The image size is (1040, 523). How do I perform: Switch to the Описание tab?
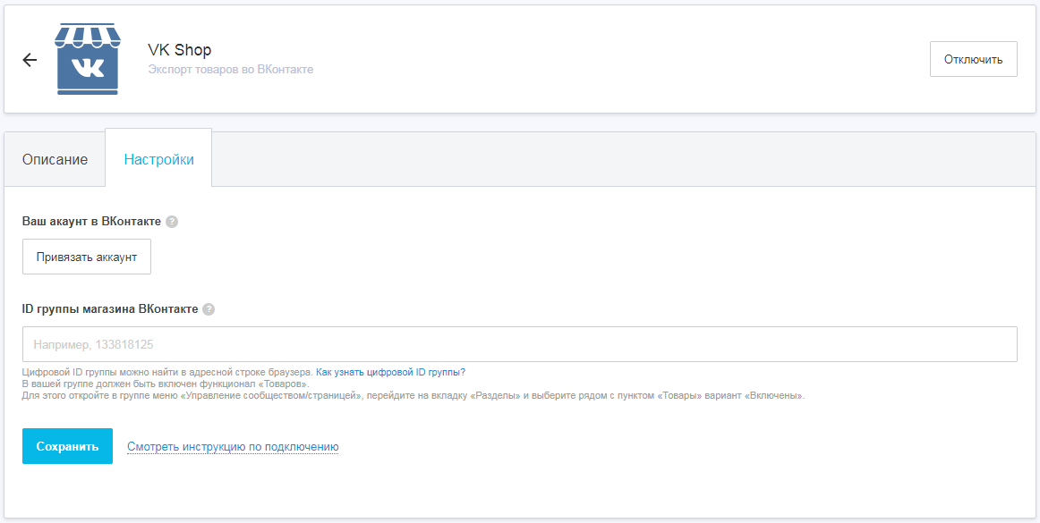[x=55, y=160]
